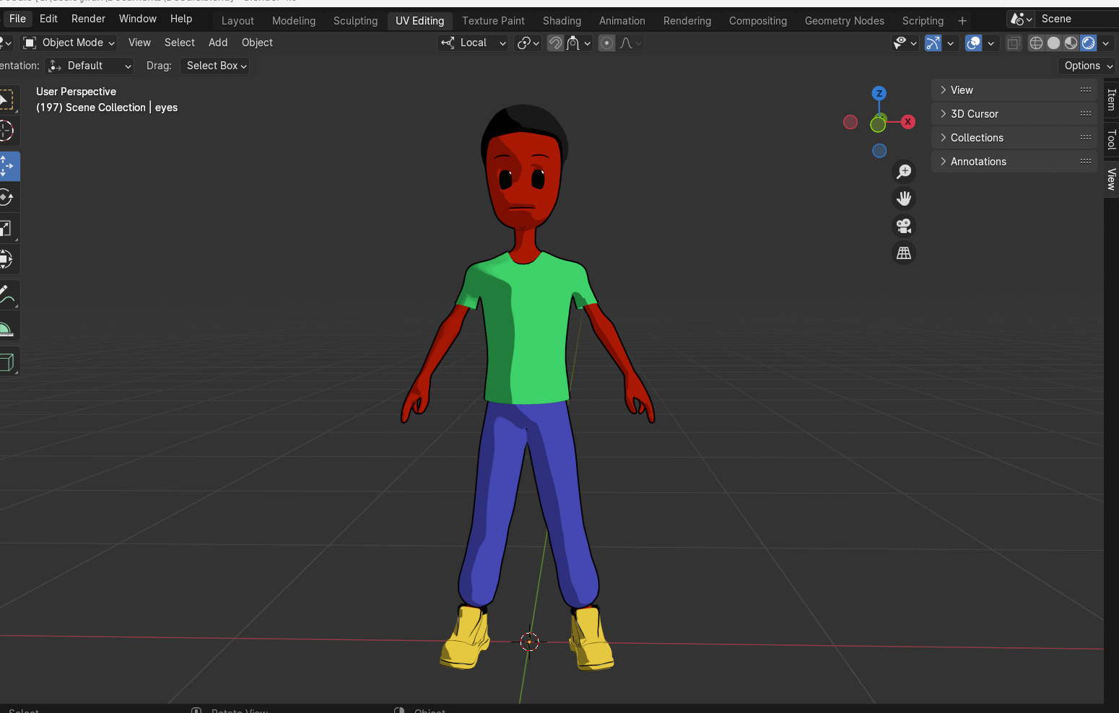
Task: Switch to the Geometry Nodes workspace
Action: (x=844, y=21)
